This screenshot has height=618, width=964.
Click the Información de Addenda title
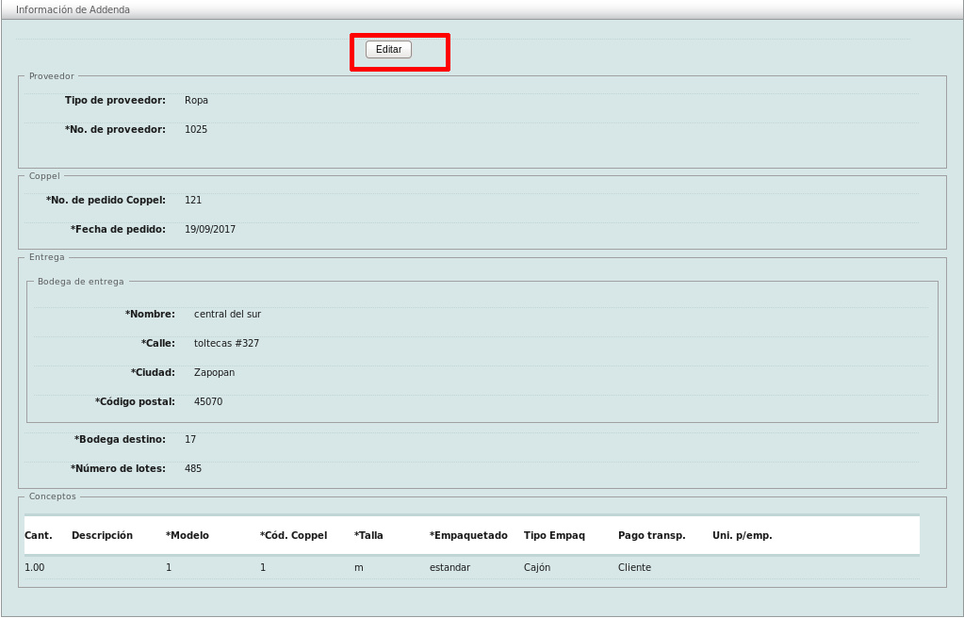click(x=73, y=9)
